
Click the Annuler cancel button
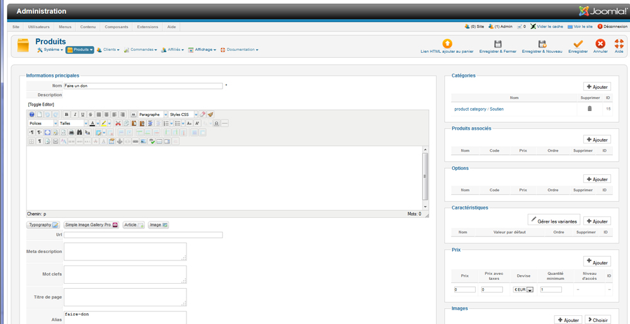pos(600,47)
